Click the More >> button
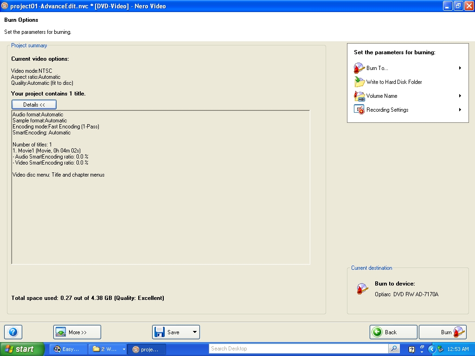Viewport: 475px width, 356px height. pos(77,332)
